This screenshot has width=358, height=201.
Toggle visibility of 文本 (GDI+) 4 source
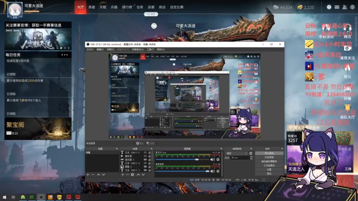click(x=145, y=163)
